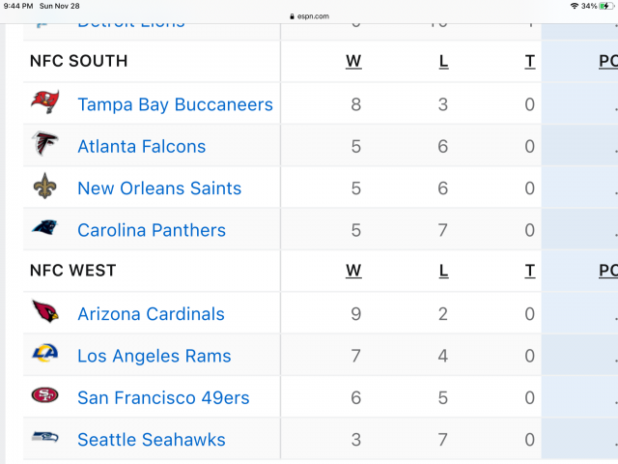Click the New Orleans Saints logo
This screenshot has width=618, height=464.
(44, 187)
